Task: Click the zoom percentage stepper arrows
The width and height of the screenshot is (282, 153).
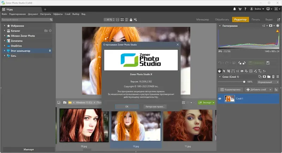Action: click(x=114, y=20)
